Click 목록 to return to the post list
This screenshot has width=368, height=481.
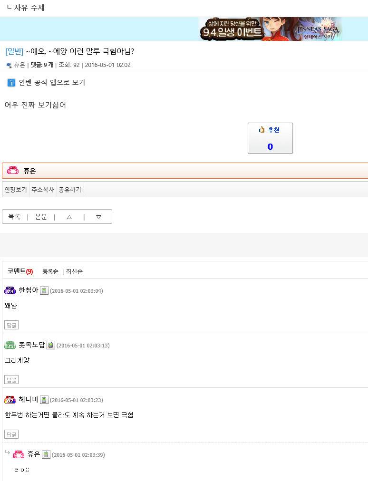pos(14,216)
